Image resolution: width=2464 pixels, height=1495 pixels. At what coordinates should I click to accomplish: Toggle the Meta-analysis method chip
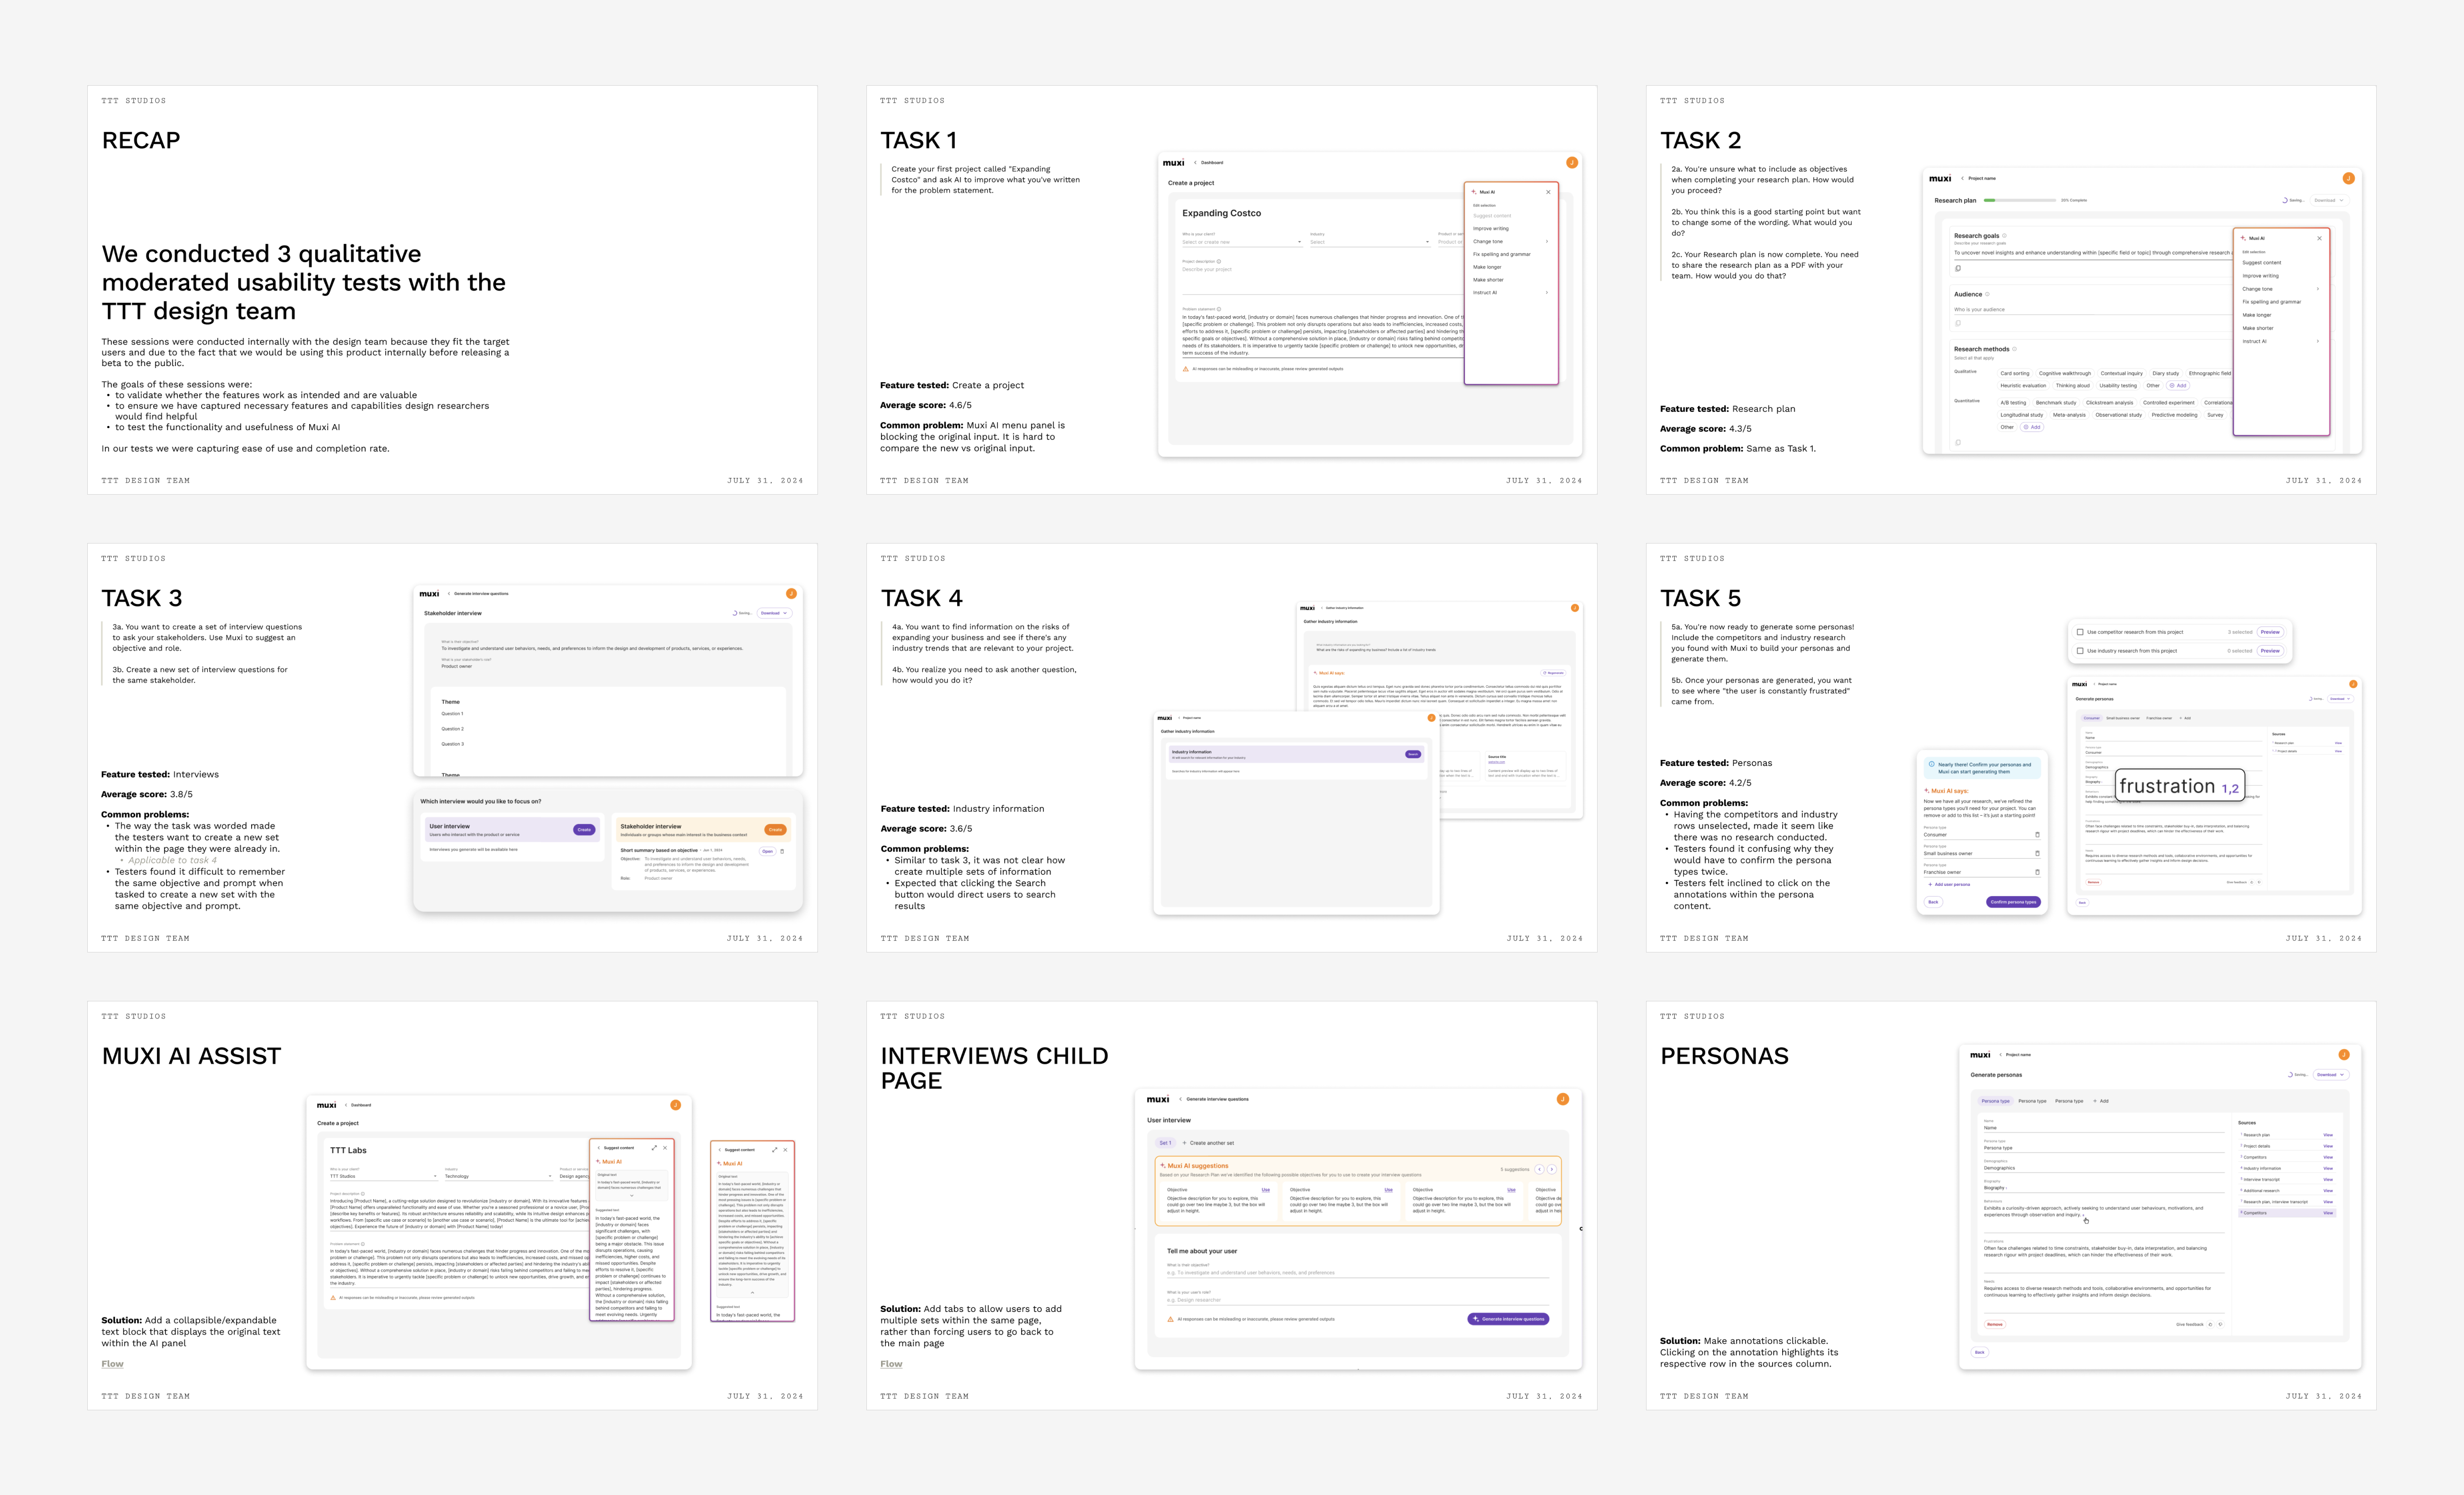pos(2069,415)
